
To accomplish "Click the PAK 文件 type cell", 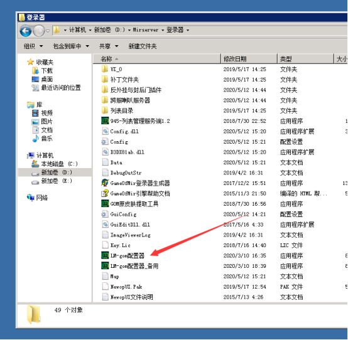I will coord(291,287).
